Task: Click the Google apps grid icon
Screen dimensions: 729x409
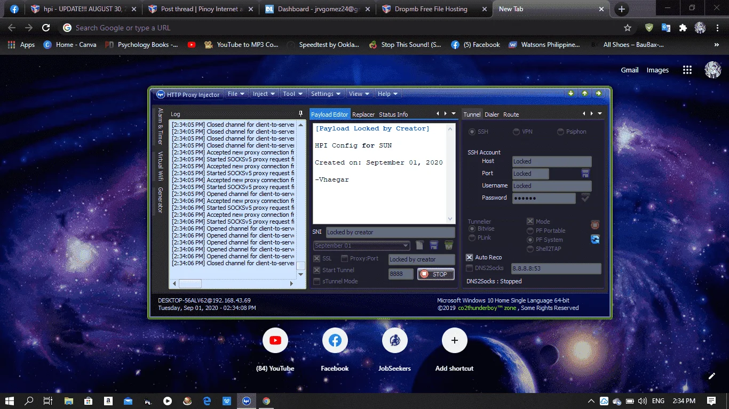Action: [x=687, y=70]
